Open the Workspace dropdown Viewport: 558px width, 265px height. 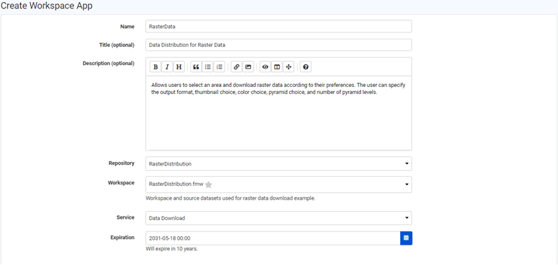(279, 184)
